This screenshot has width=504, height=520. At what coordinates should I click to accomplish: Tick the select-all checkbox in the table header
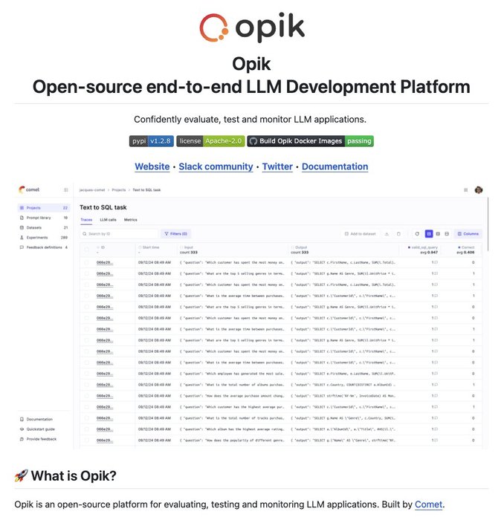[x=86, y=250]
